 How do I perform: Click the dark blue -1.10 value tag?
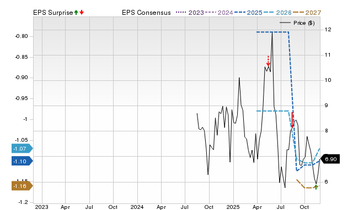pyautogui.click(x=22, y=161)
